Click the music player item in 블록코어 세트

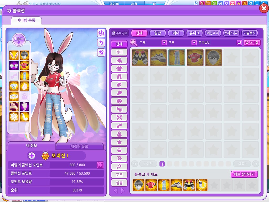click(202, 185)
